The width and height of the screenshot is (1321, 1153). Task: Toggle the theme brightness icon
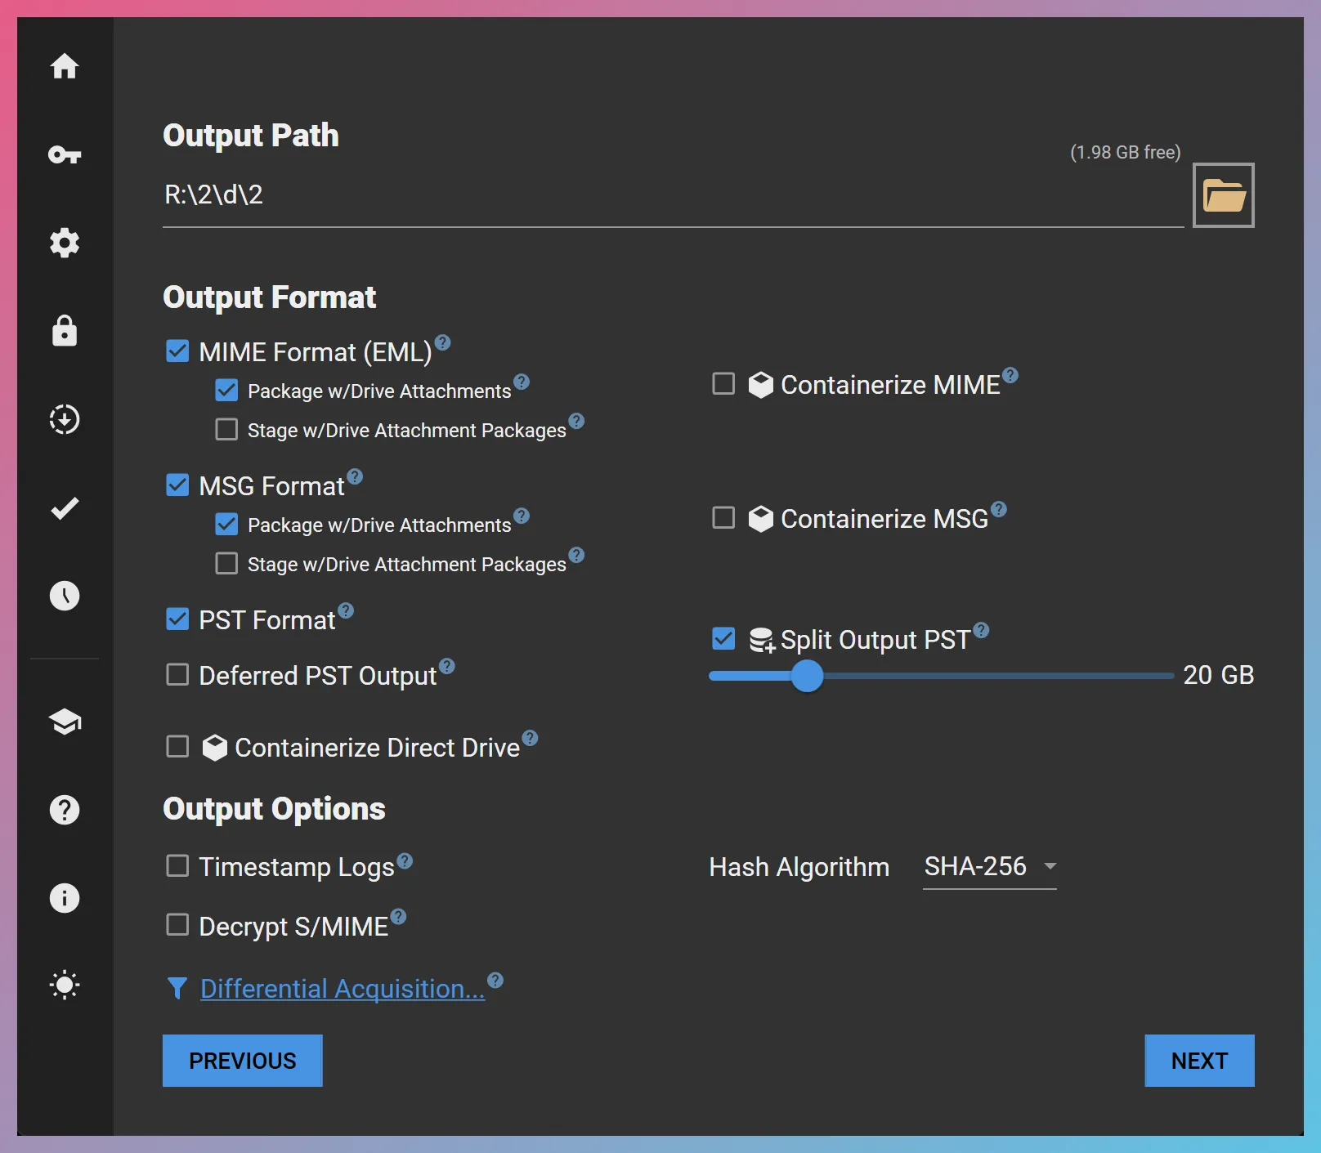pos(65,985)
